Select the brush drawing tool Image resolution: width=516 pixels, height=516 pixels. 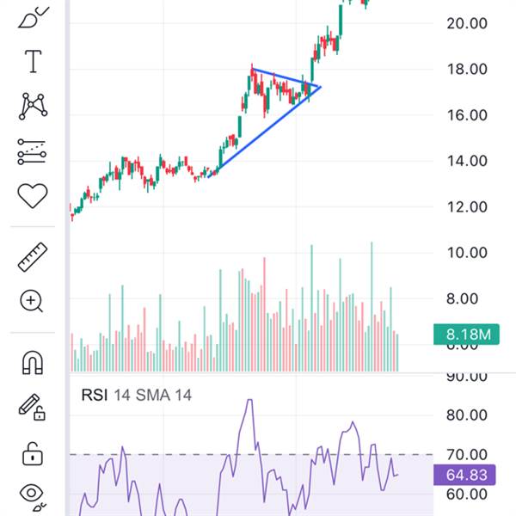(33, 17)
